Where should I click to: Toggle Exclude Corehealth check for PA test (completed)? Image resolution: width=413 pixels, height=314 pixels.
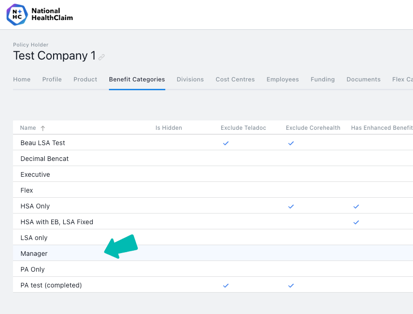(291, 285)
